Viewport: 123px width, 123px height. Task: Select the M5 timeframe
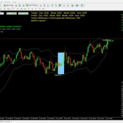pyautogui.click(x=18, y=9)
